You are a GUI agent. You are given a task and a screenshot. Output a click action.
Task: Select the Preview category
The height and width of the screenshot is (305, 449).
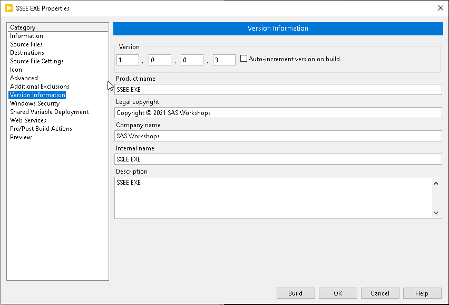click(21, 137)
